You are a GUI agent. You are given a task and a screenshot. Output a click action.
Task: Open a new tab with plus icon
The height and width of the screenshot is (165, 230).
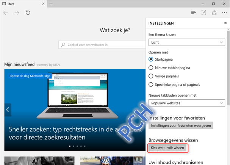pyautogui.click(x=51, y=4)
